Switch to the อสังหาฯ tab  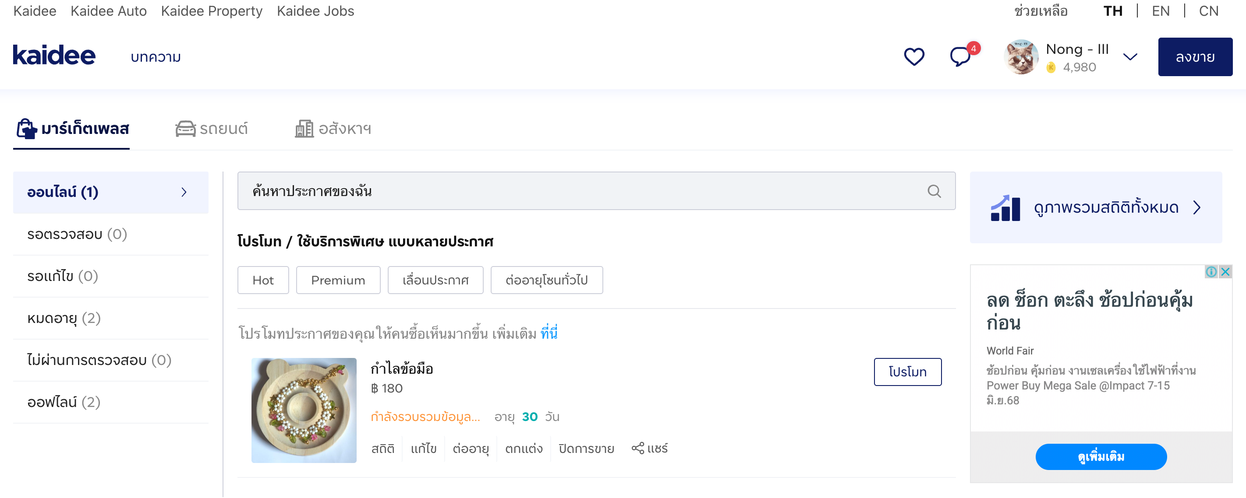tap(333, 129)
